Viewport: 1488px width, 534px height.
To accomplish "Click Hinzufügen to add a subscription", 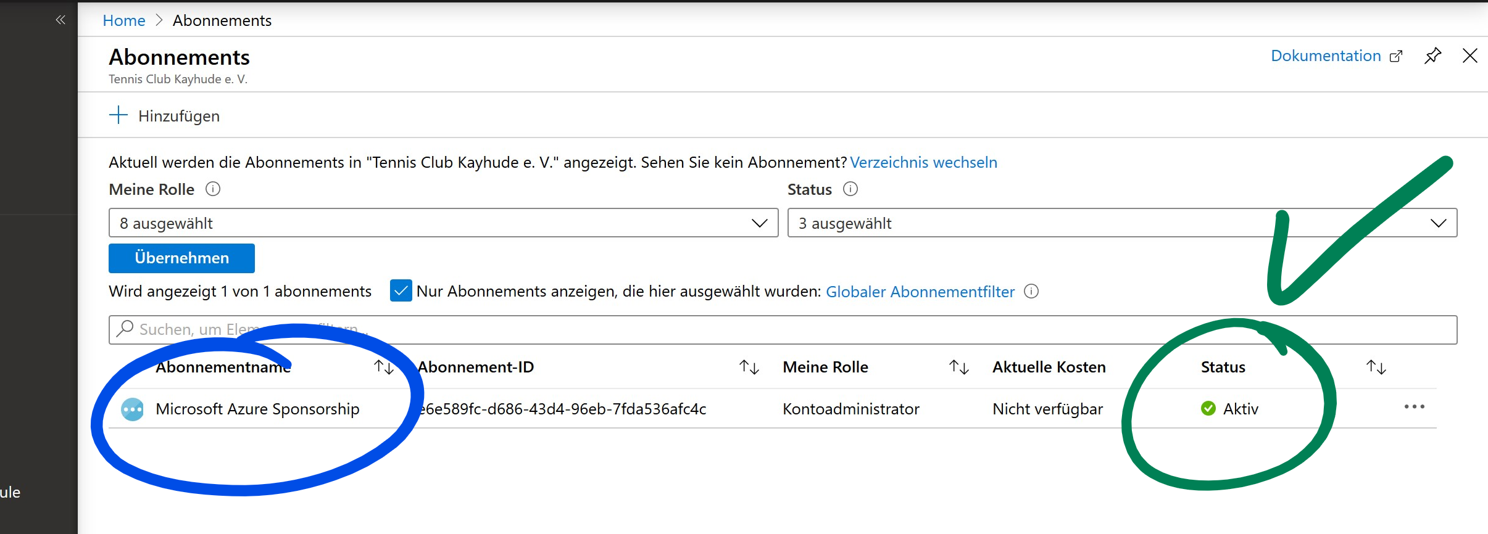I will click(x=165, y=116).
